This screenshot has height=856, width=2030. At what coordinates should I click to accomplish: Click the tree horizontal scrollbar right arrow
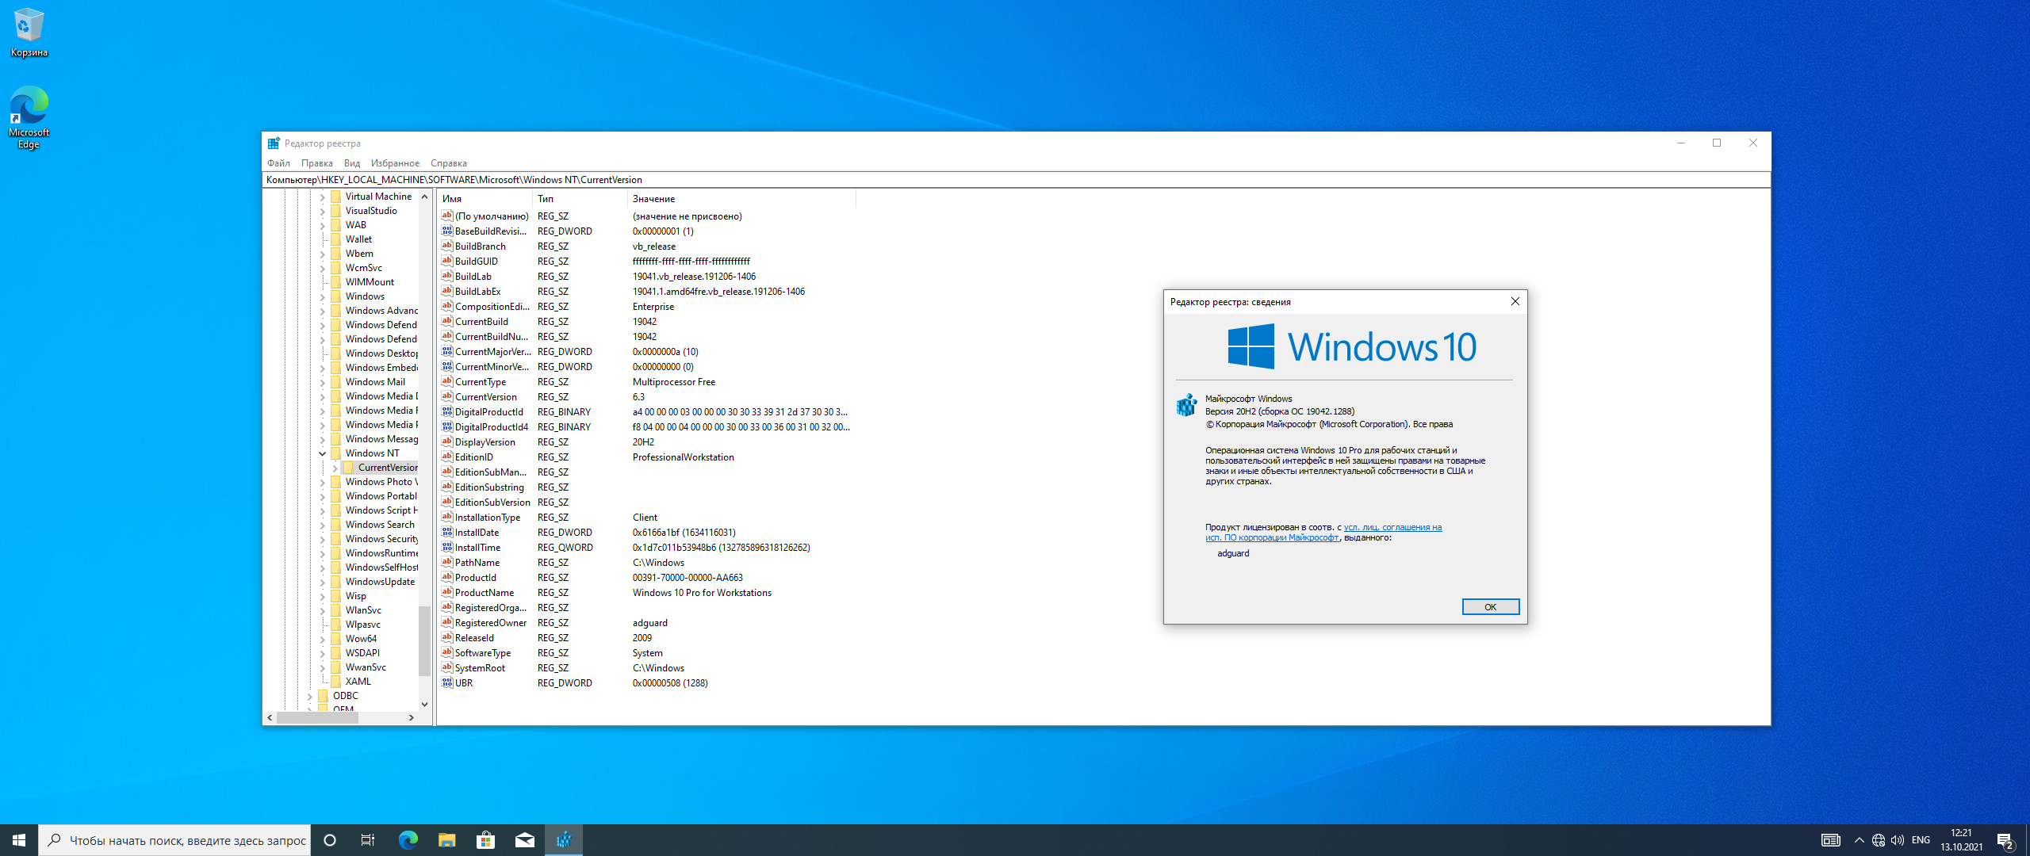click(x=411, y=717)
